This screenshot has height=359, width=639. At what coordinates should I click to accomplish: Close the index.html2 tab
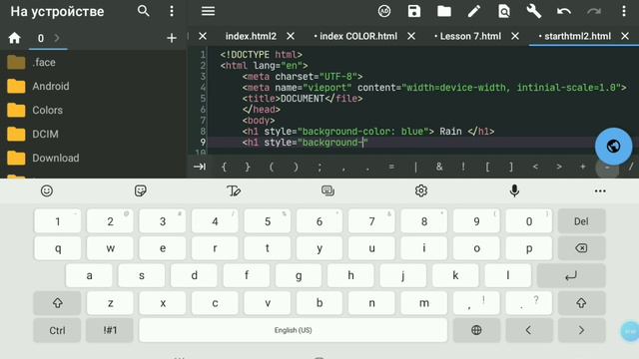(291, 36)
